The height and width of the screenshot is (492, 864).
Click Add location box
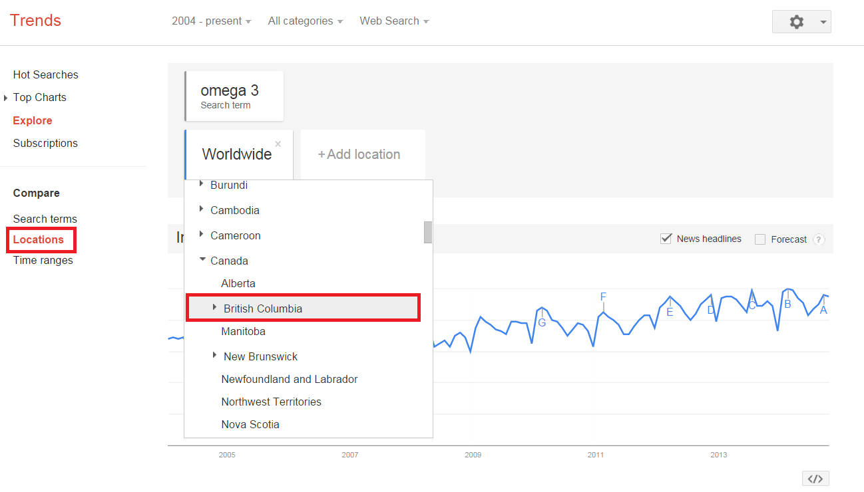(363, 154)
